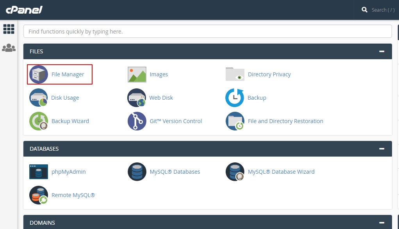
Task: Launch the Backup Wizard icon
Action: [x=39, y=121]
